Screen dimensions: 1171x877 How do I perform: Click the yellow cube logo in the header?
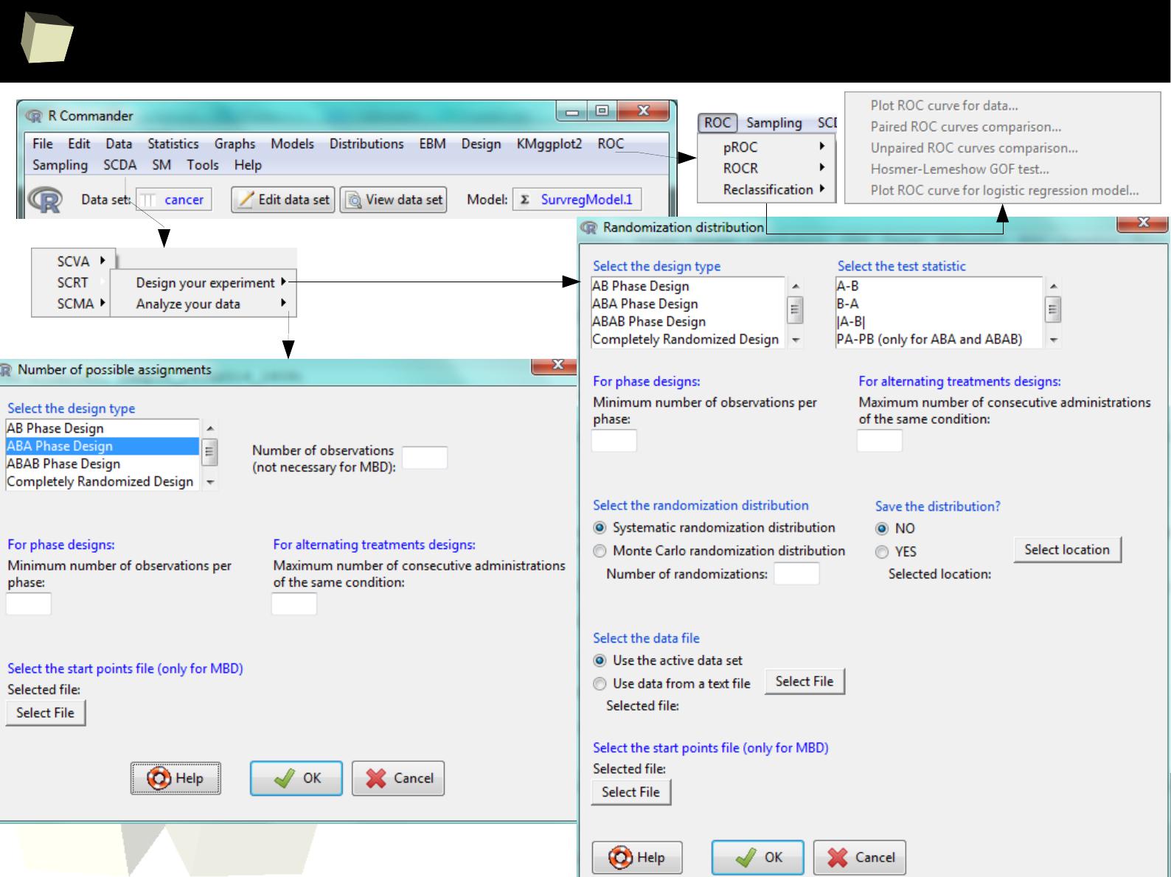(x=46, y=38)
